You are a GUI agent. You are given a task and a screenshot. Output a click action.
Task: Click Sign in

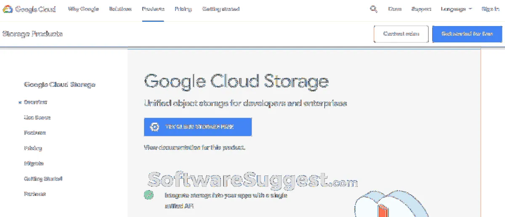pos(490,9)
